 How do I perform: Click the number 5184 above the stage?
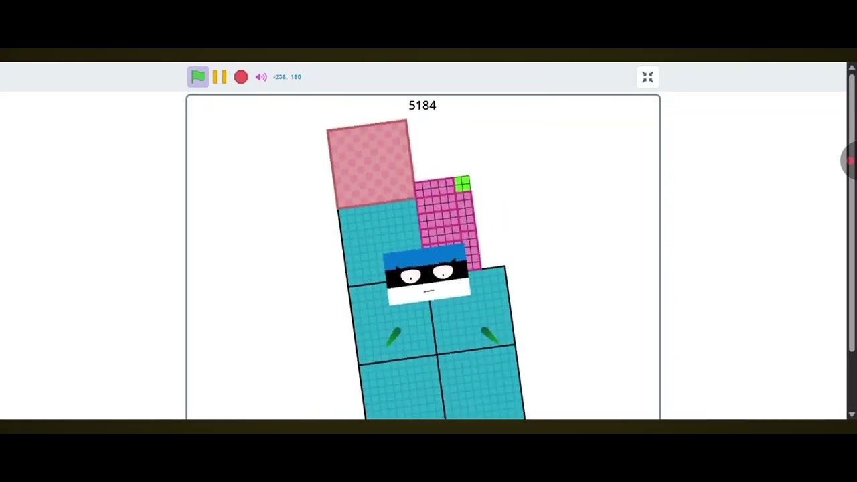422,106
